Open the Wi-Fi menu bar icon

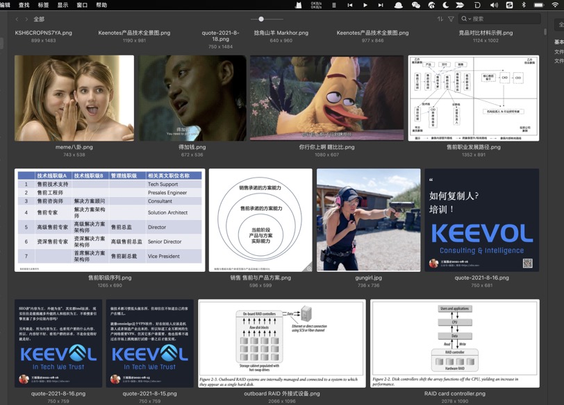pos(556,5)
